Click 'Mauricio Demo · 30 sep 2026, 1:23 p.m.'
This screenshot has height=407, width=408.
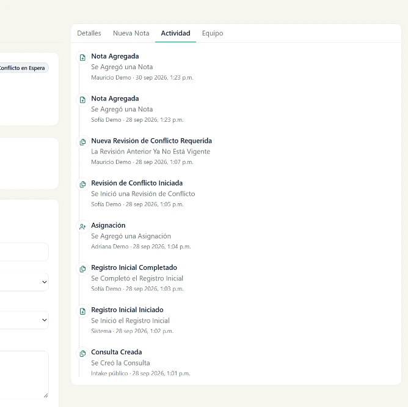click(142, 78)
